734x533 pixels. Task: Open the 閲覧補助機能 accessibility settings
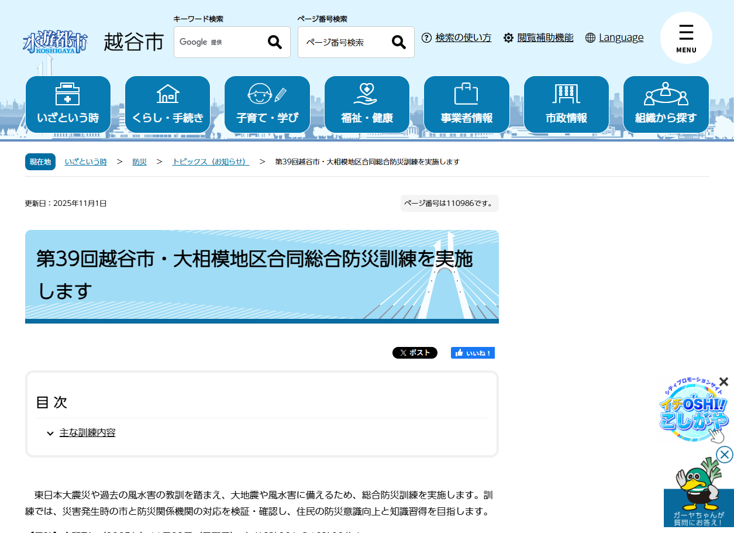[x=545, y=37]
